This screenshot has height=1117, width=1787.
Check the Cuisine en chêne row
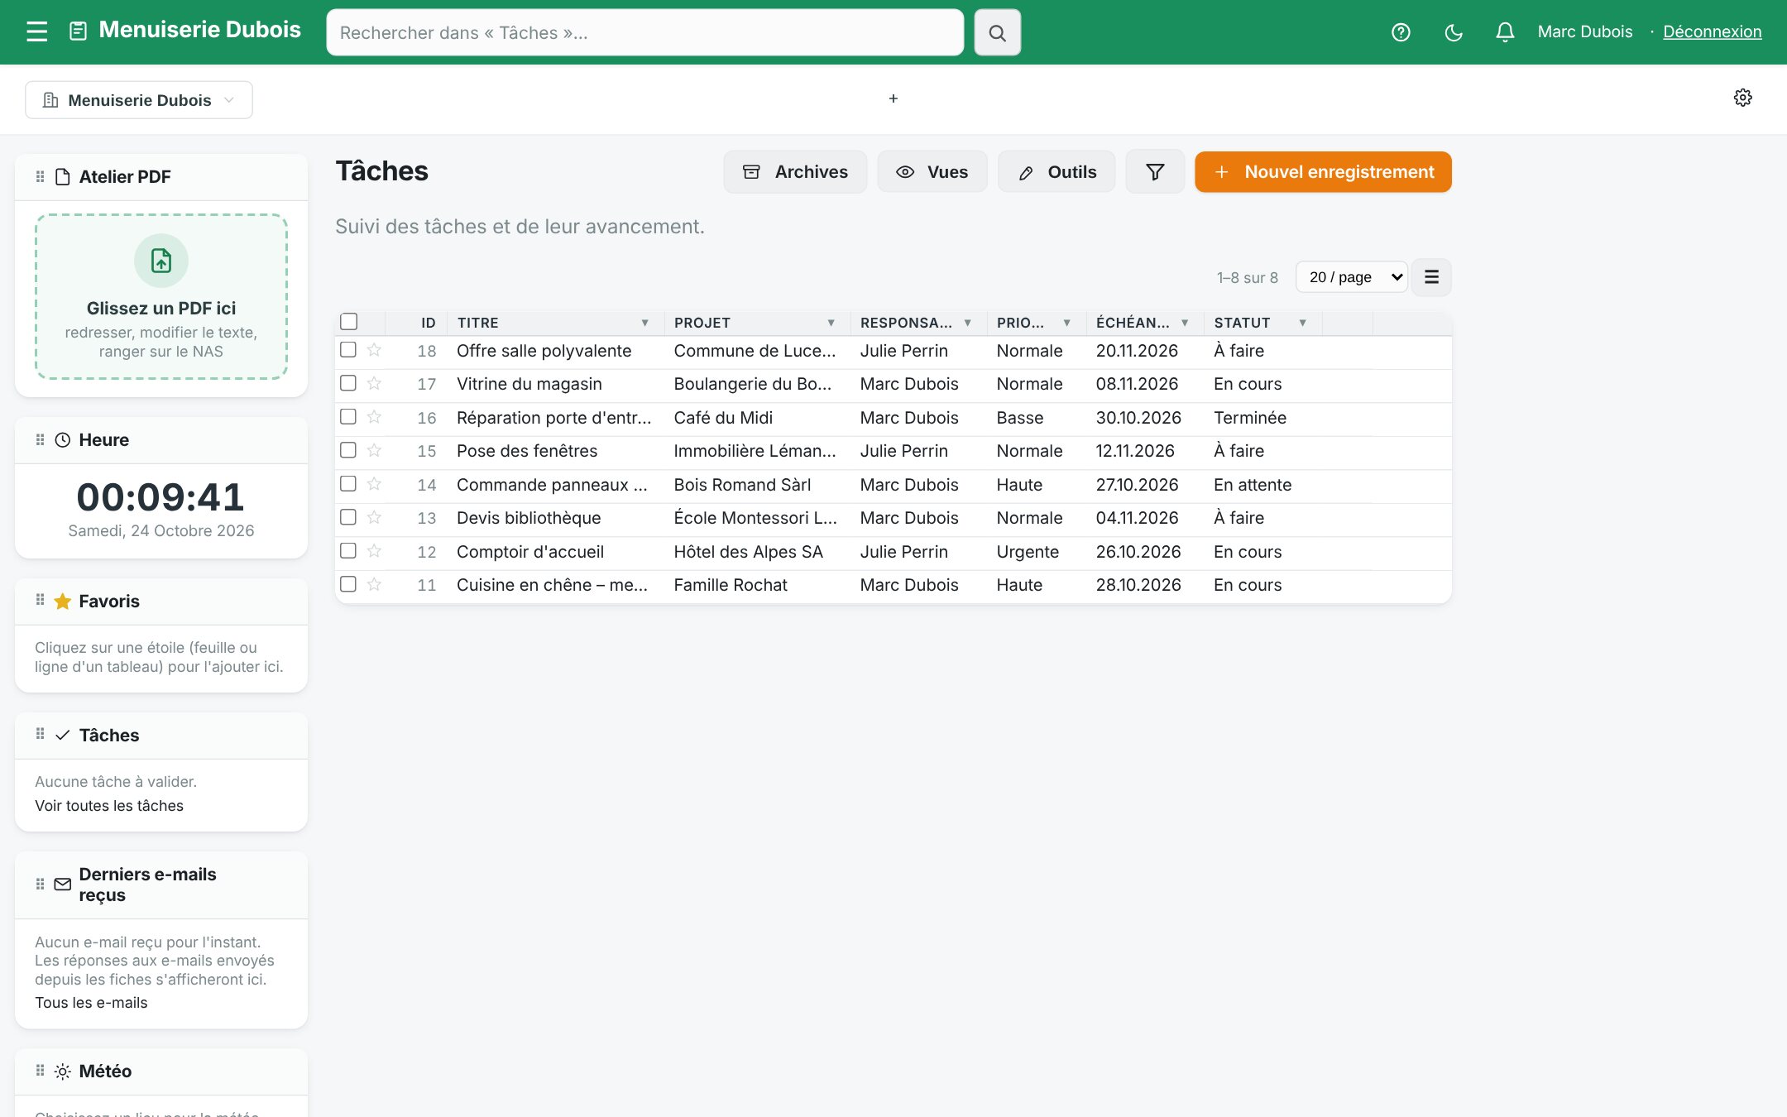[348, 584]
